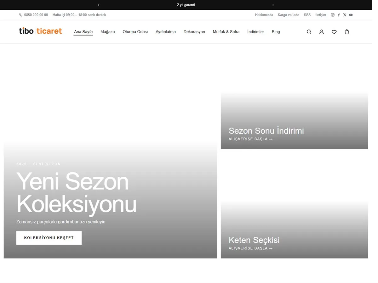Screen dimensions: 378x283
Task: Click the 'Hafta içi 09:00 – 18:00 canlı destek' text
Action: 79,15
